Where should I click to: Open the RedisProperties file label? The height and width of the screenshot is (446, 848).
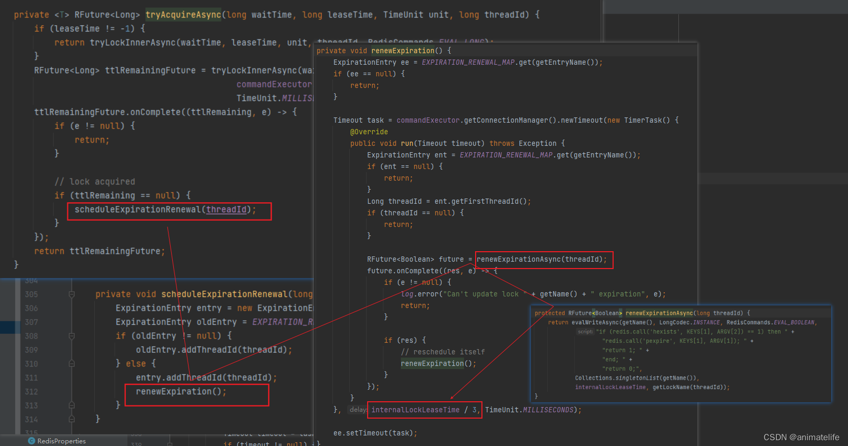(x=61, y=441)
